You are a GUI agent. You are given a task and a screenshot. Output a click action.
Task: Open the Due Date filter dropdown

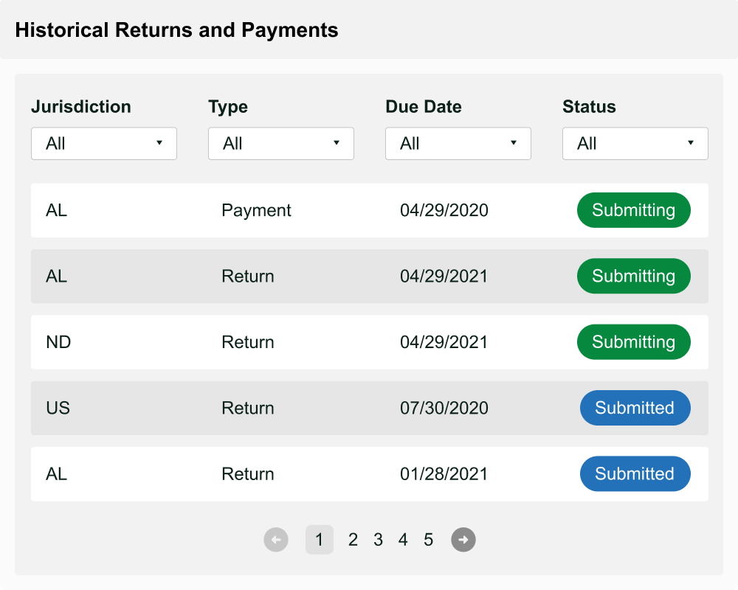coord(458,143)
